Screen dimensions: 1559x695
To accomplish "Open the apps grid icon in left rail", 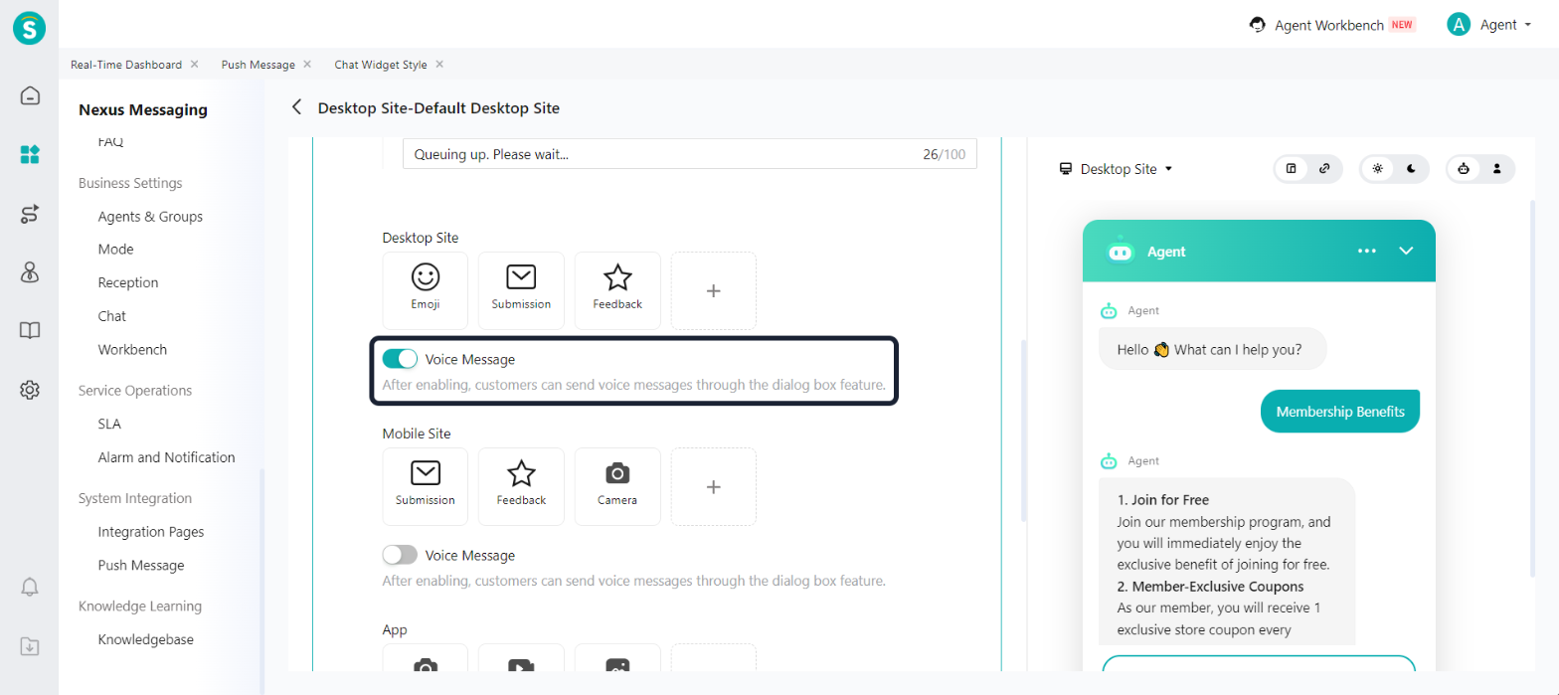I will [30, 154].
